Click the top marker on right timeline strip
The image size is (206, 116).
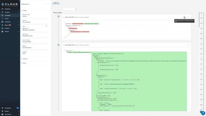[201, 13]
